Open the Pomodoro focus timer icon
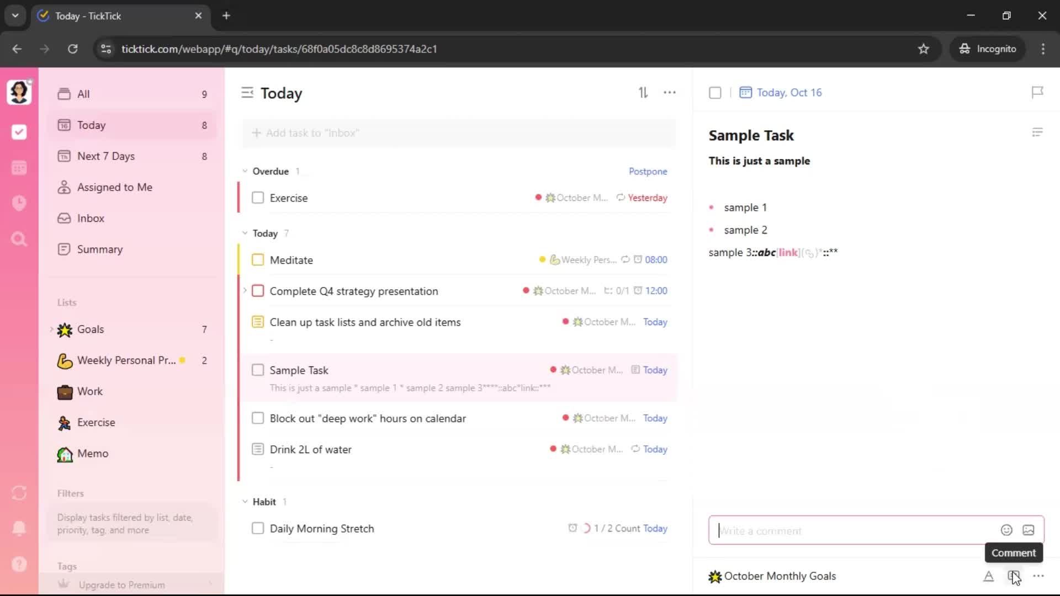Image resolution: width=1060 pixels, height=596 pixels. pos(19,203)
